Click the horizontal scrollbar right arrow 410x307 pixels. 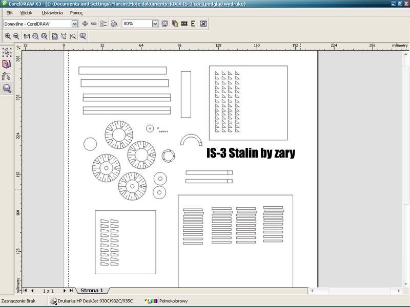tap(399, 291)
